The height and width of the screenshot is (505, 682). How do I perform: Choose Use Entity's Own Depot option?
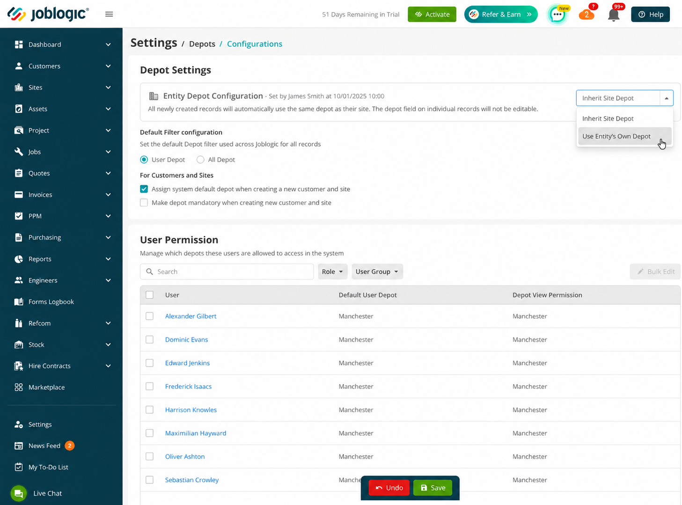(625, 136)
